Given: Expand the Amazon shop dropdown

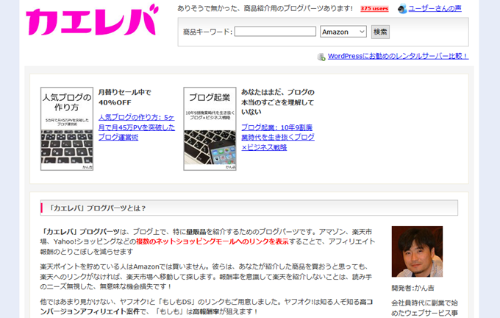Looking at the screenshot, I should 343,32.
